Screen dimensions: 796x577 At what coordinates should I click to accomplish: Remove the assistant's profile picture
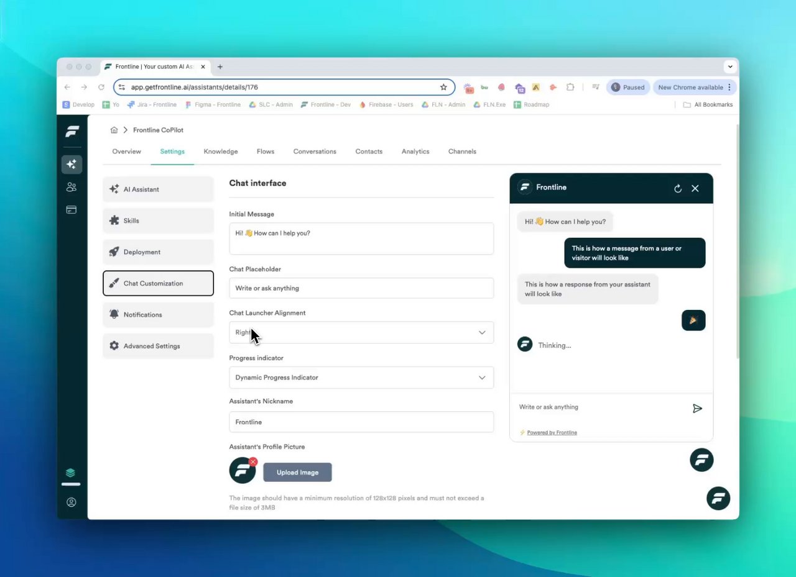253,461
